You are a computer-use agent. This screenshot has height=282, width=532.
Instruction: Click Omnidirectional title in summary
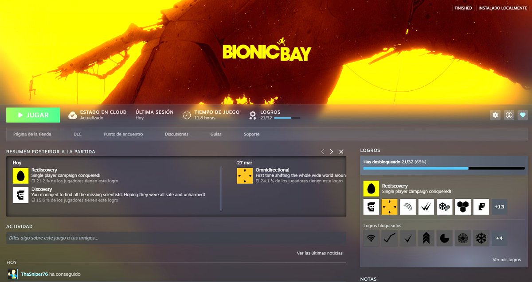[x=273, y=170]
